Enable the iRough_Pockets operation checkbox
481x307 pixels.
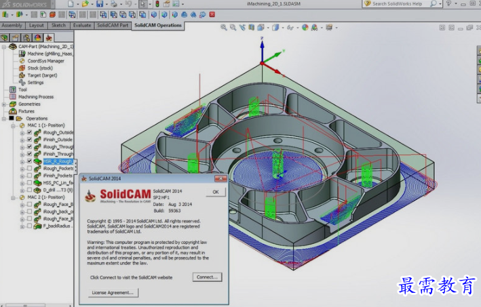tap(29, 168)
